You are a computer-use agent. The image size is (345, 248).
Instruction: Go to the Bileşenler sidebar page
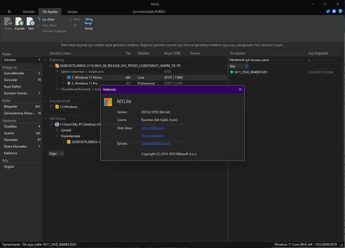22,107
